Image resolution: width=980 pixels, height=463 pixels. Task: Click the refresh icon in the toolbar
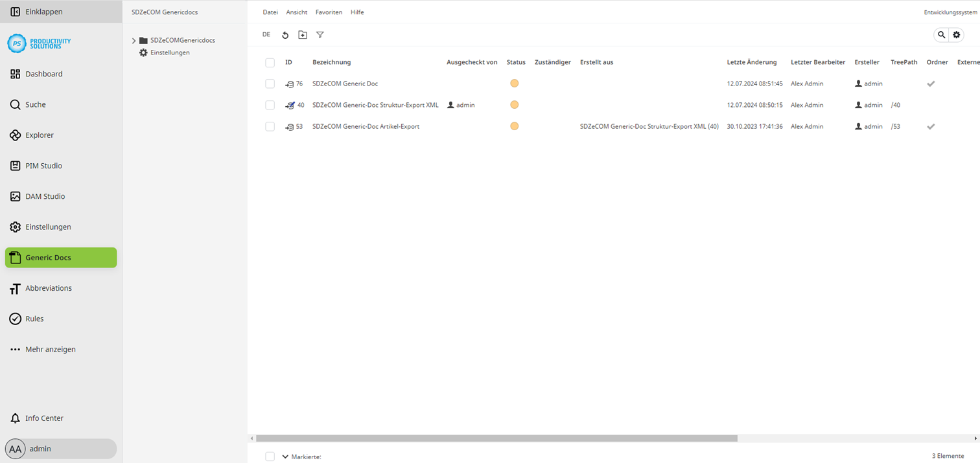(285, 34)
